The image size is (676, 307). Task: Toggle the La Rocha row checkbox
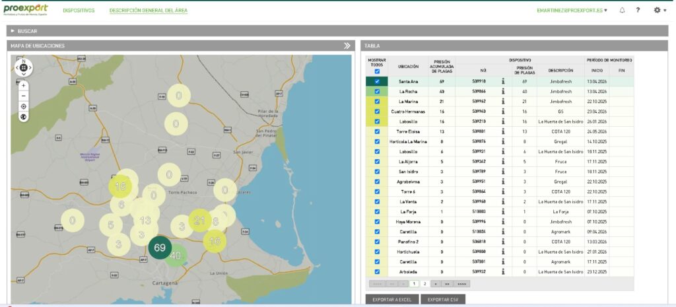point(377,91)
